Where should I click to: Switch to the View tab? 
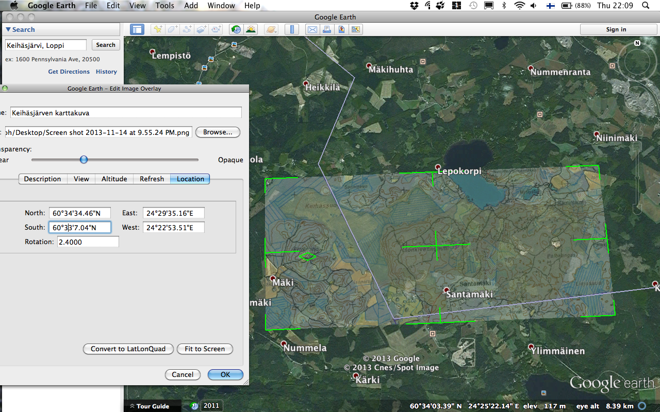(x=81, y=179)
